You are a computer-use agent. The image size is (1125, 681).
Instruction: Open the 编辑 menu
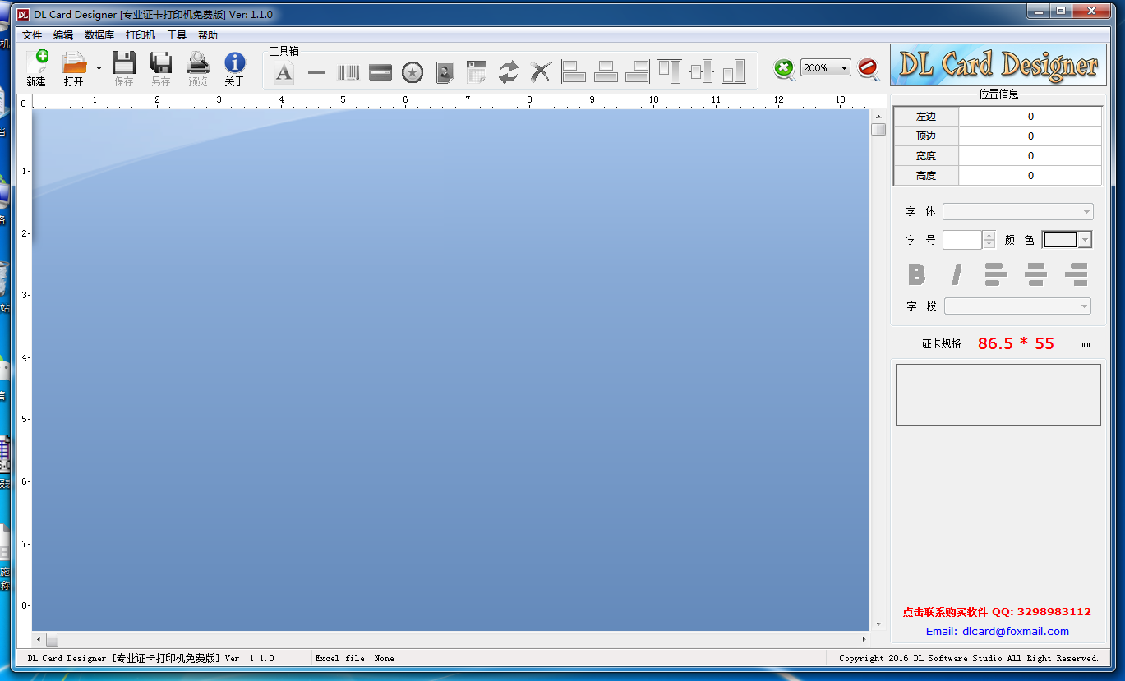pyautogui.click(x=63, y=35)
